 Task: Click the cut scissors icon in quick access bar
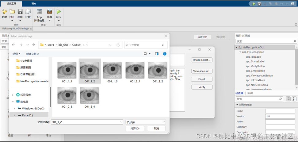tap(265, 4)
